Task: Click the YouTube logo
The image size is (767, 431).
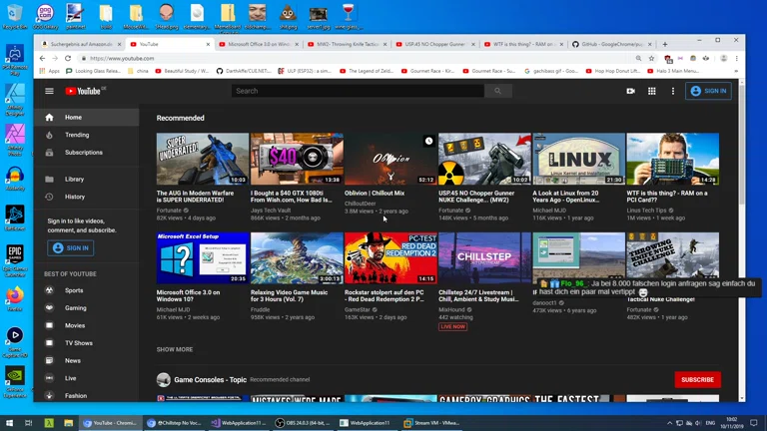Action: point(85,91)
